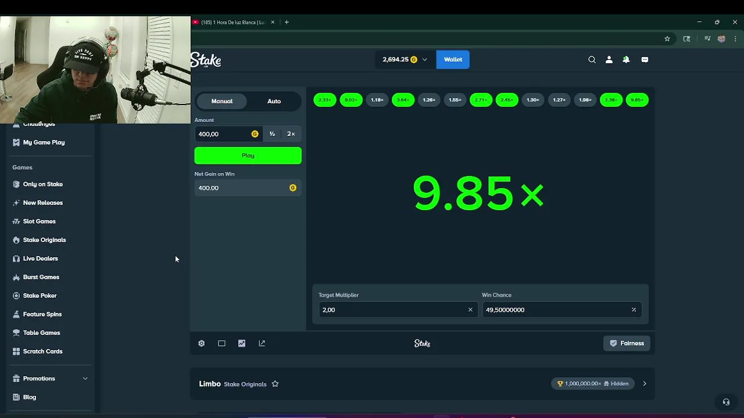The image size is (744, 418).
Task: Expand the Limbo game details chevron
Action: click(644, 384)
